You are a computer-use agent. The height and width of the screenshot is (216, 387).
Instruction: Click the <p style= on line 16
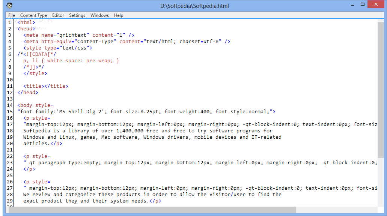37,118
